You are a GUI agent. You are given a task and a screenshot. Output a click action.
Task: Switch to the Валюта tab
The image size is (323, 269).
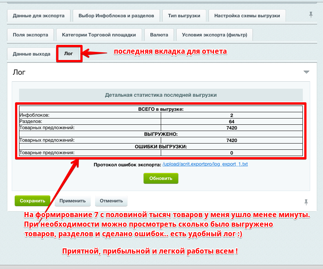click(159, 35)
